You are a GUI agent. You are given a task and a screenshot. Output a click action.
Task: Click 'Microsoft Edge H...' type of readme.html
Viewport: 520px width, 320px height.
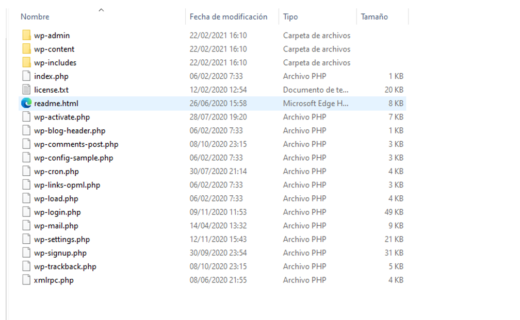[316, 104]
